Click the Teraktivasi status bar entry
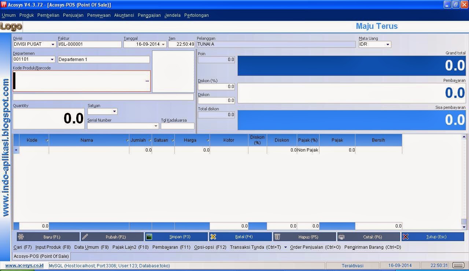This screenshot has width=469, height=271. click(352, 266)
